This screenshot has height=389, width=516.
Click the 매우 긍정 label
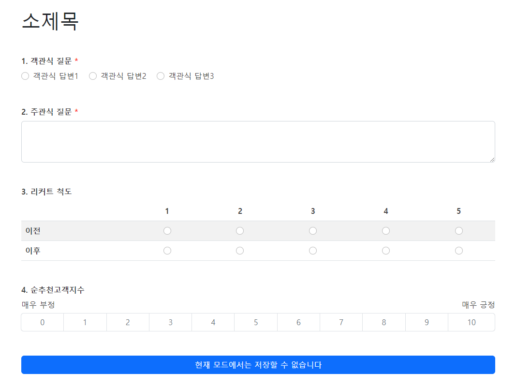(478, 305)
